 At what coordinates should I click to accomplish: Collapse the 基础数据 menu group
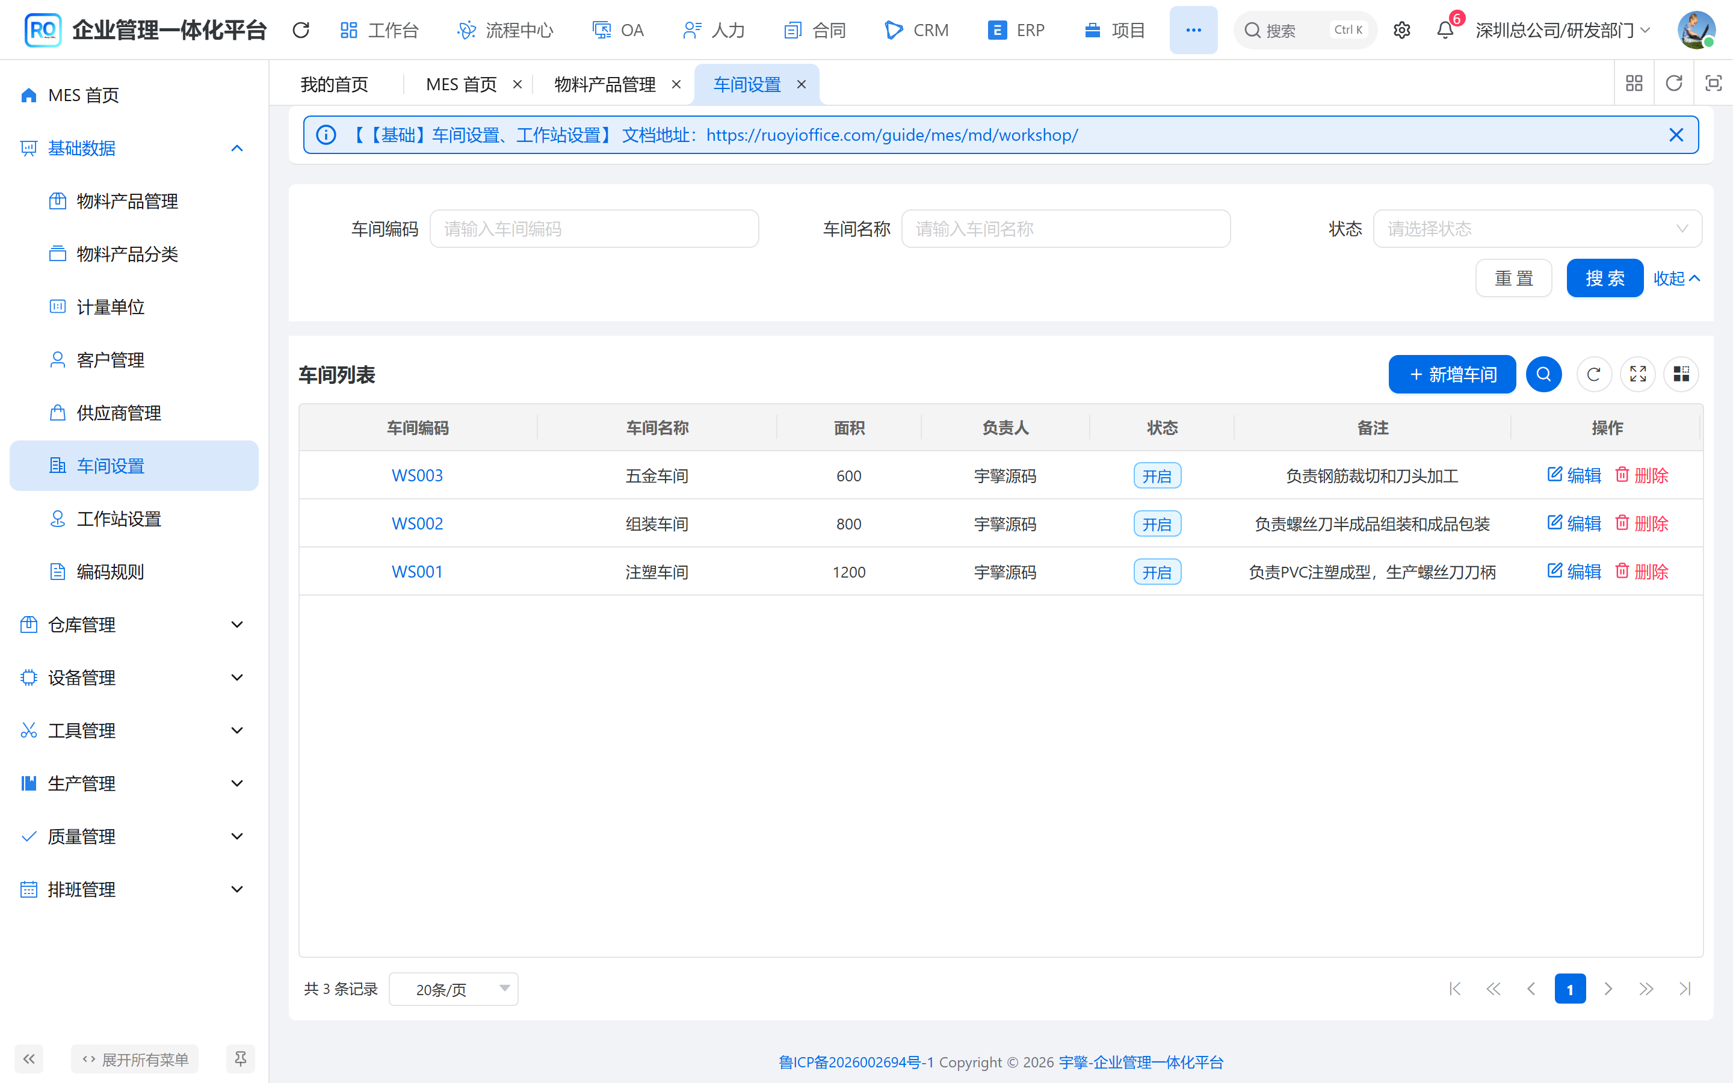(134, 148)
